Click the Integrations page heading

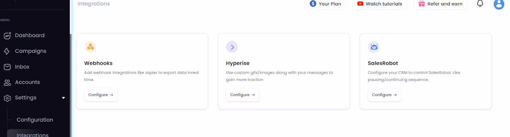coord(94,3)
